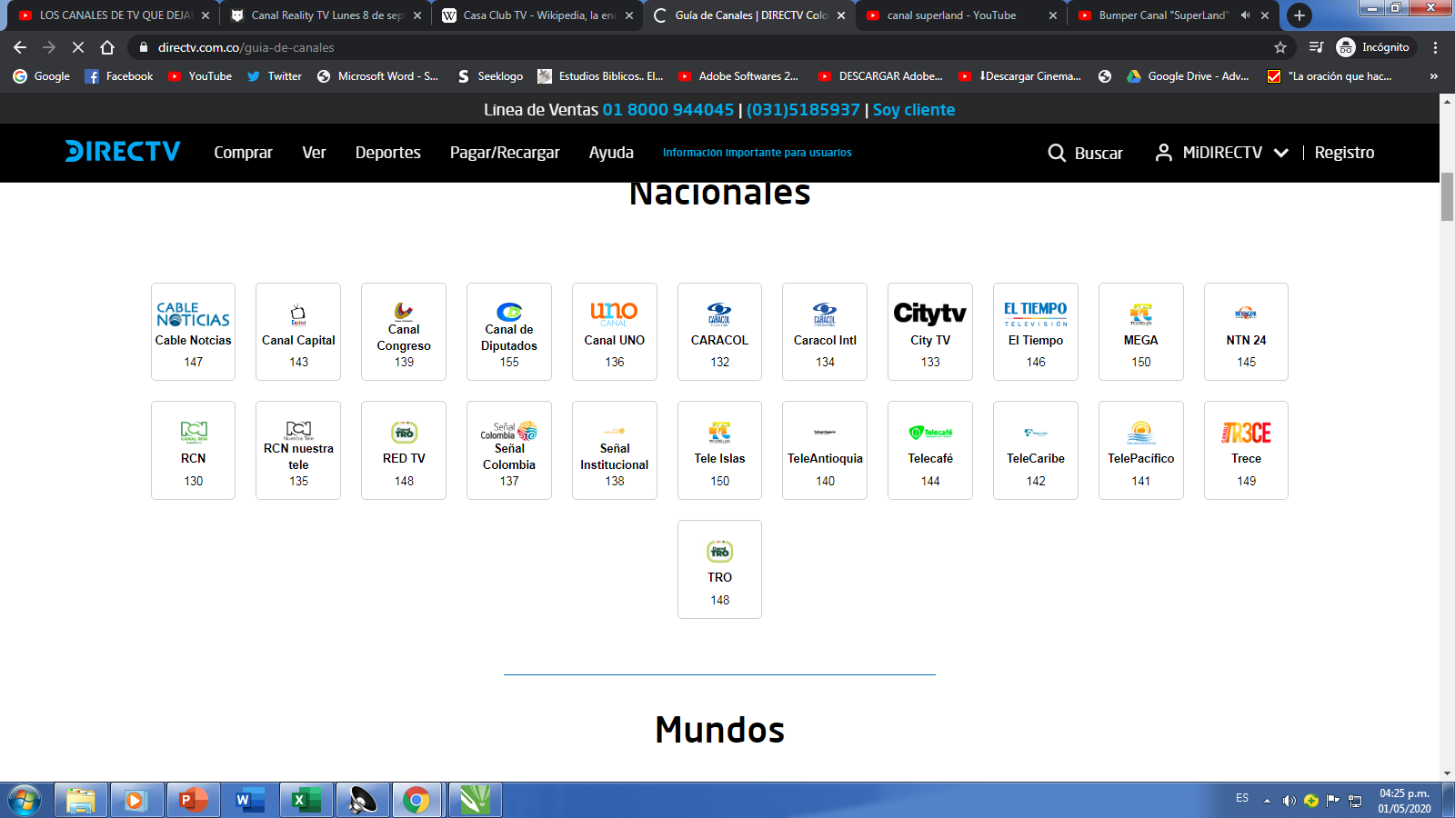Select the RCN channel logo
The image size is (1455, 818).
point(194,432)
